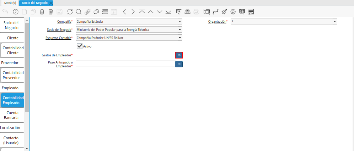354x151 pixels.
Task: Click the greyed Save floppy disk icon
Action: [x=60, y=12]
